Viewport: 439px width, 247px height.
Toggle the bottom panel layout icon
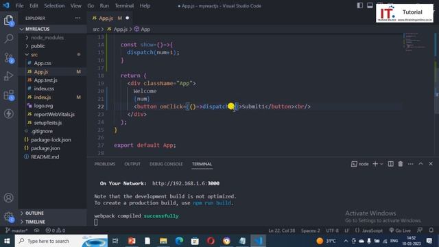370,5
